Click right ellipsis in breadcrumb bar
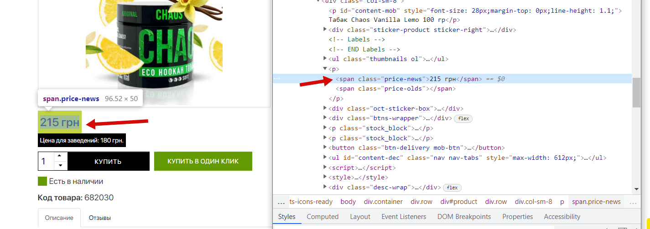The height and width of the screenshot is (229, 650). click(633, 202)
